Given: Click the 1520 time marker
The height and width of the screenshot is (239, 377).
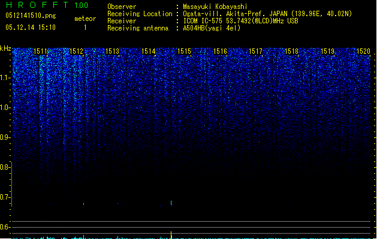Looking at the screenshot, I should click(x=363, y=51).
